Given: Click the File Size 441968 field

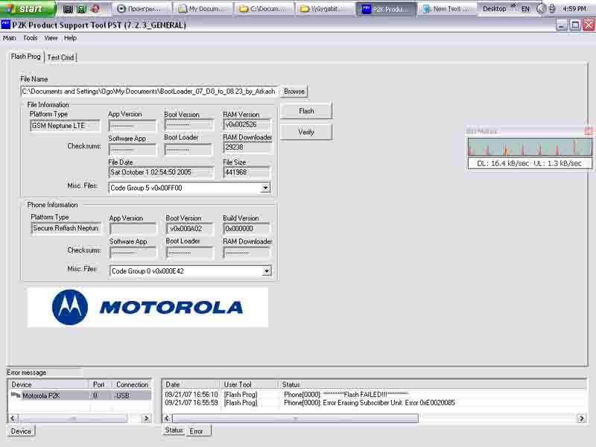Looking at the screenshot, I should [x=247, y=173].
